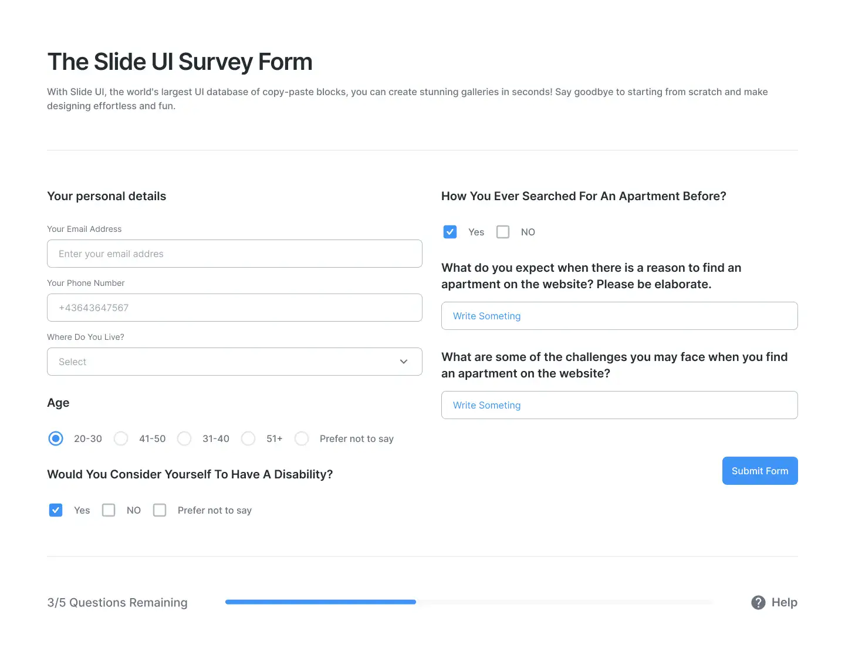Click the challenges Write Someting text field
The image size is (845, 658).
620,405
